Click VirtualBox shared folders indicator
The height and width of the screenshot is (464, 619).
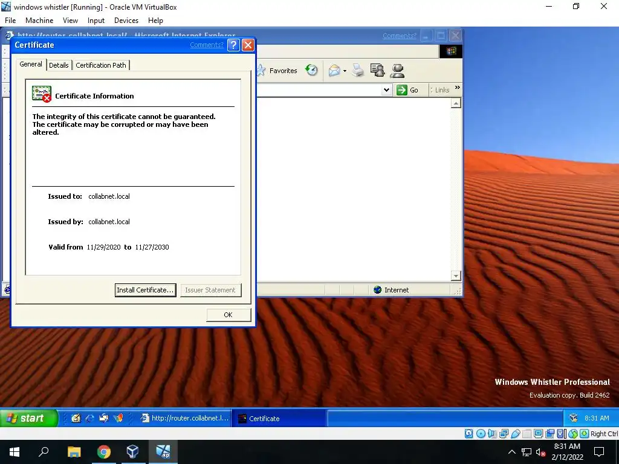[x=527, y=434]
